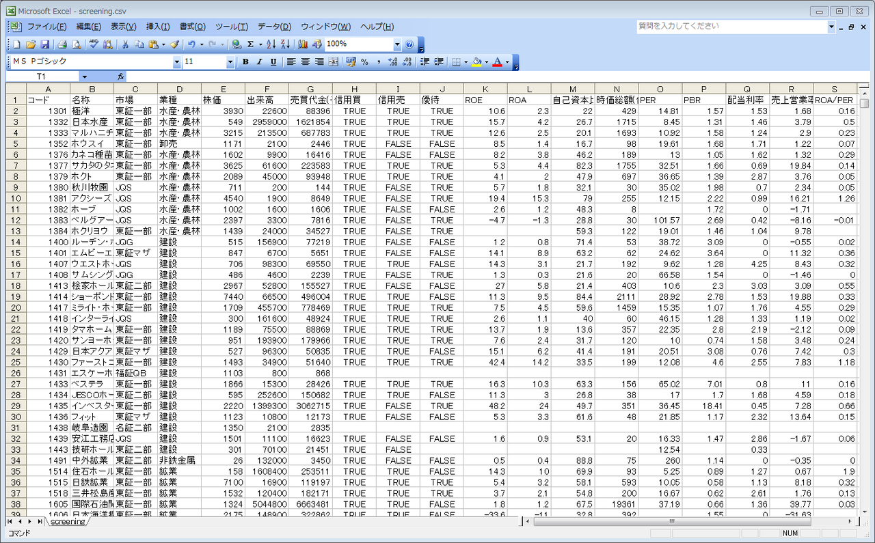This screenshot has width=875, height=543.
Task: Expand the zoom percentage dropdown
Action: click(x=397, y=44)
